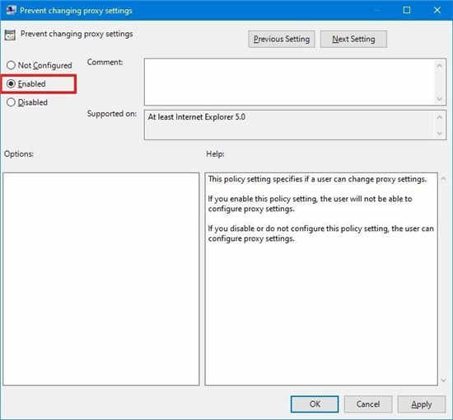Viewport: 453px width, 420px height.
Task: Apply the policy changes
Action: 422,404
